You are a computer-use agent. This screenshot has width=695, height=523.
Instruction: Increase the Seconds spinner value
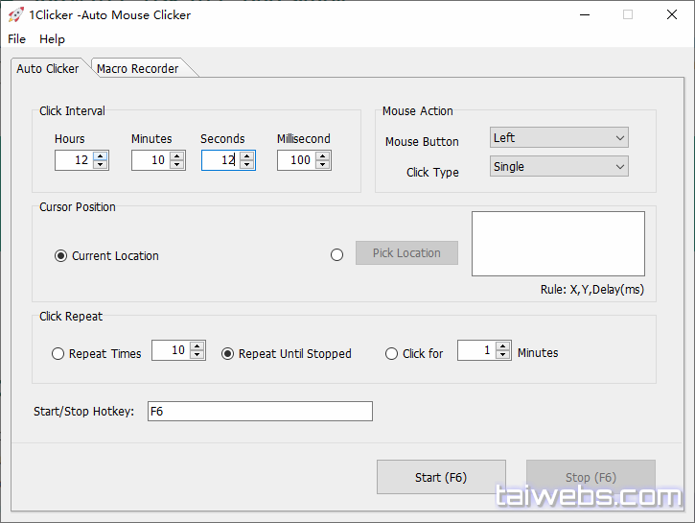tap(246, 156)
